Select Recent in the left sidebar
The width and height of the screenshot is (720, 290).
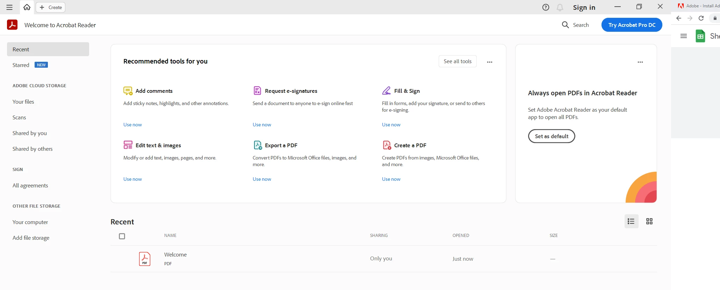pos(48,49)
